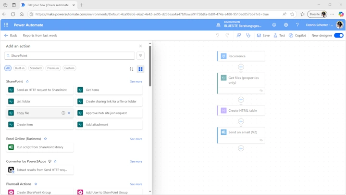Image resolution: width=346 pixels, height=195 pixels.
Task: Click See more for Excel Online
Action: click(x=136, y=139)
